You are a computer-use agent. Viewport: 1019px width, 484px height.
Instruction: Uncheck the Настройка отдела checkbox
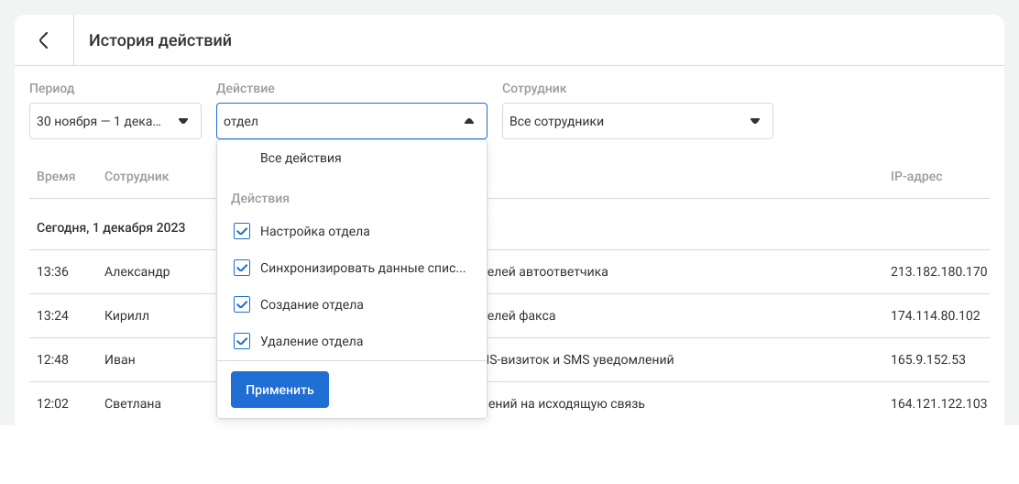click(x=242, y=231)
